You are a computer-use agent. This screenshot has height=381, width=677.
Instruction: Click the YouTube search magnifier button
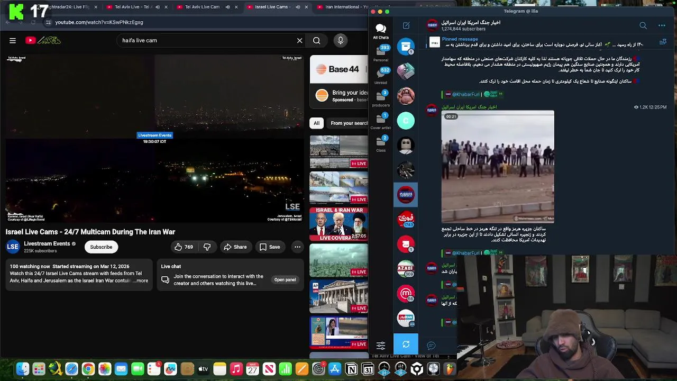(316, 40)
